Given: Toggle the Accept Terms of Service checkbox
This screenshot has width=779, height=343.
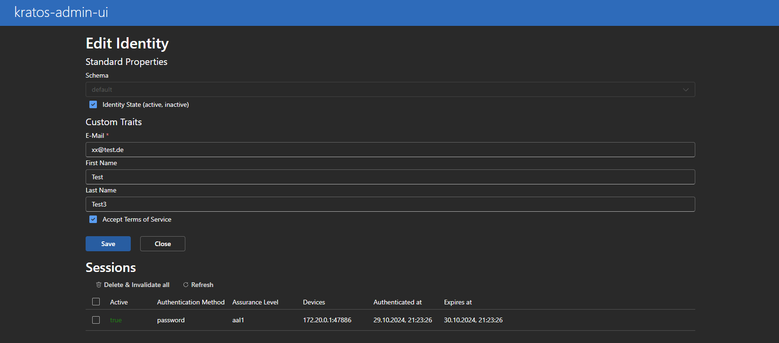Looking at the screenshot, I should point(93,219).
